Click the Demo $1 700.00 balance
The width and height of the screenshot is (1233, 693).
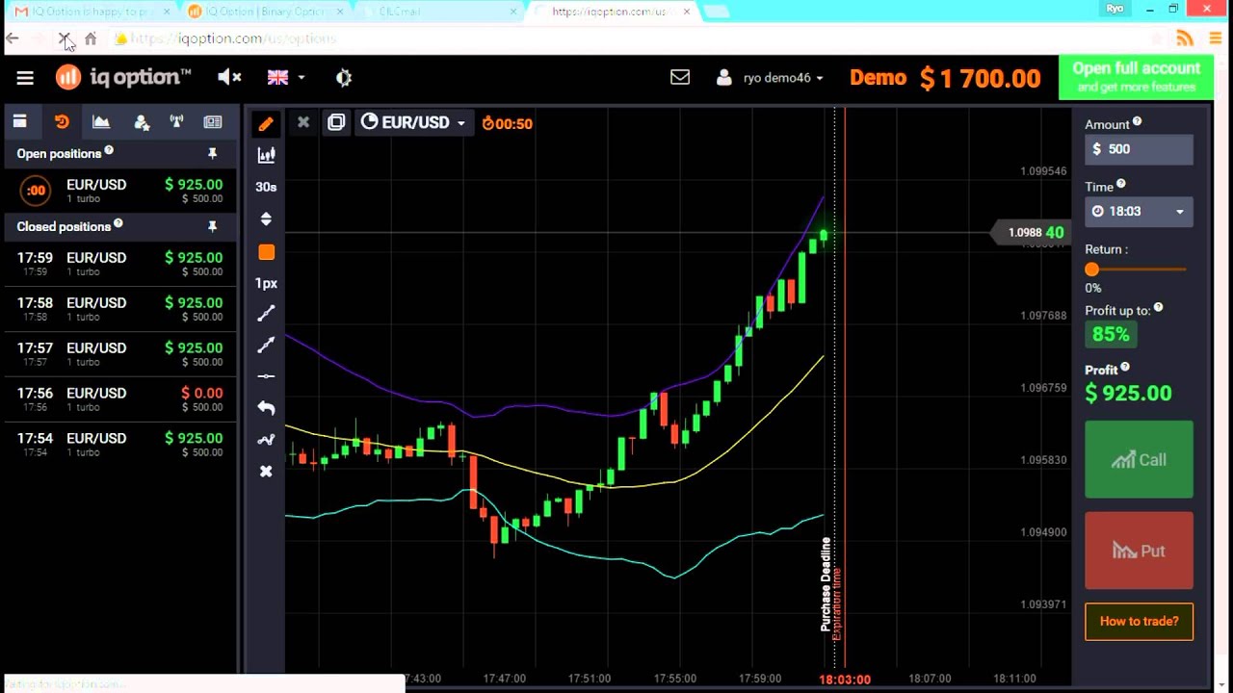pos(944,78)
